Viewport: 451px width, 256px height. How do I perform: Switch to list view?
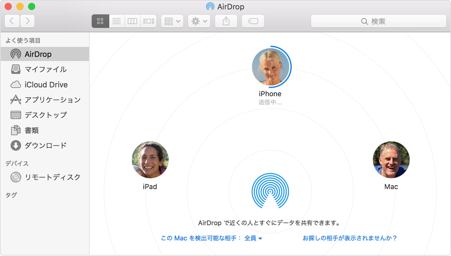coord(117,21)
